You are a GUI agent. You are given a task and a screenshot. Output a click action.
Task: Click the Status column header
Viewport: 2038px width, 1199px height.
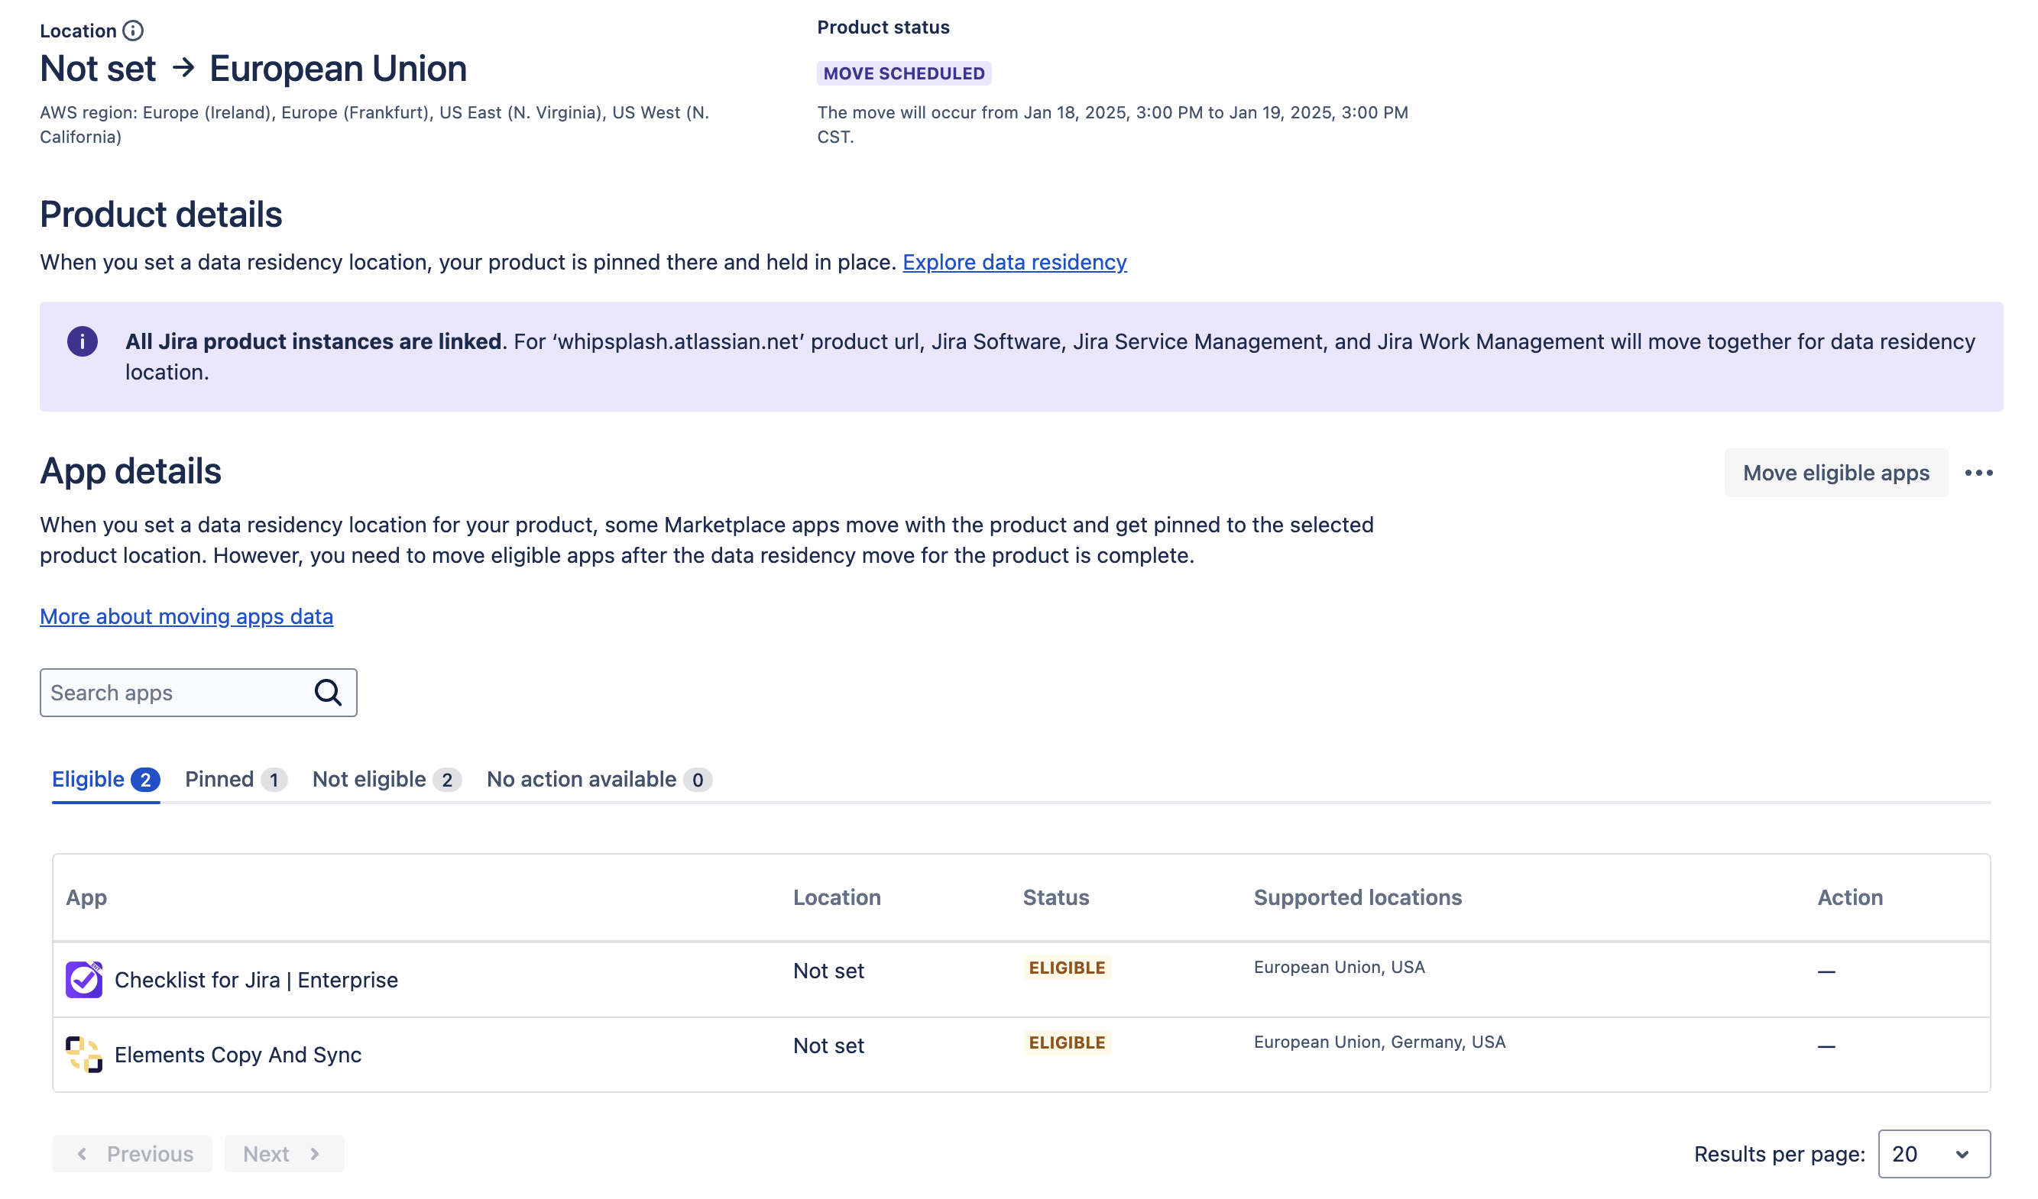click(x=1055, y=897)
